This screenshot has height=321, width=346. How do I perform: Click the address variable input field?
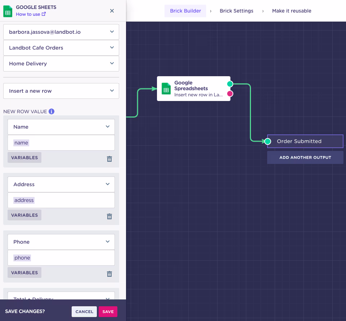(61, 200)
